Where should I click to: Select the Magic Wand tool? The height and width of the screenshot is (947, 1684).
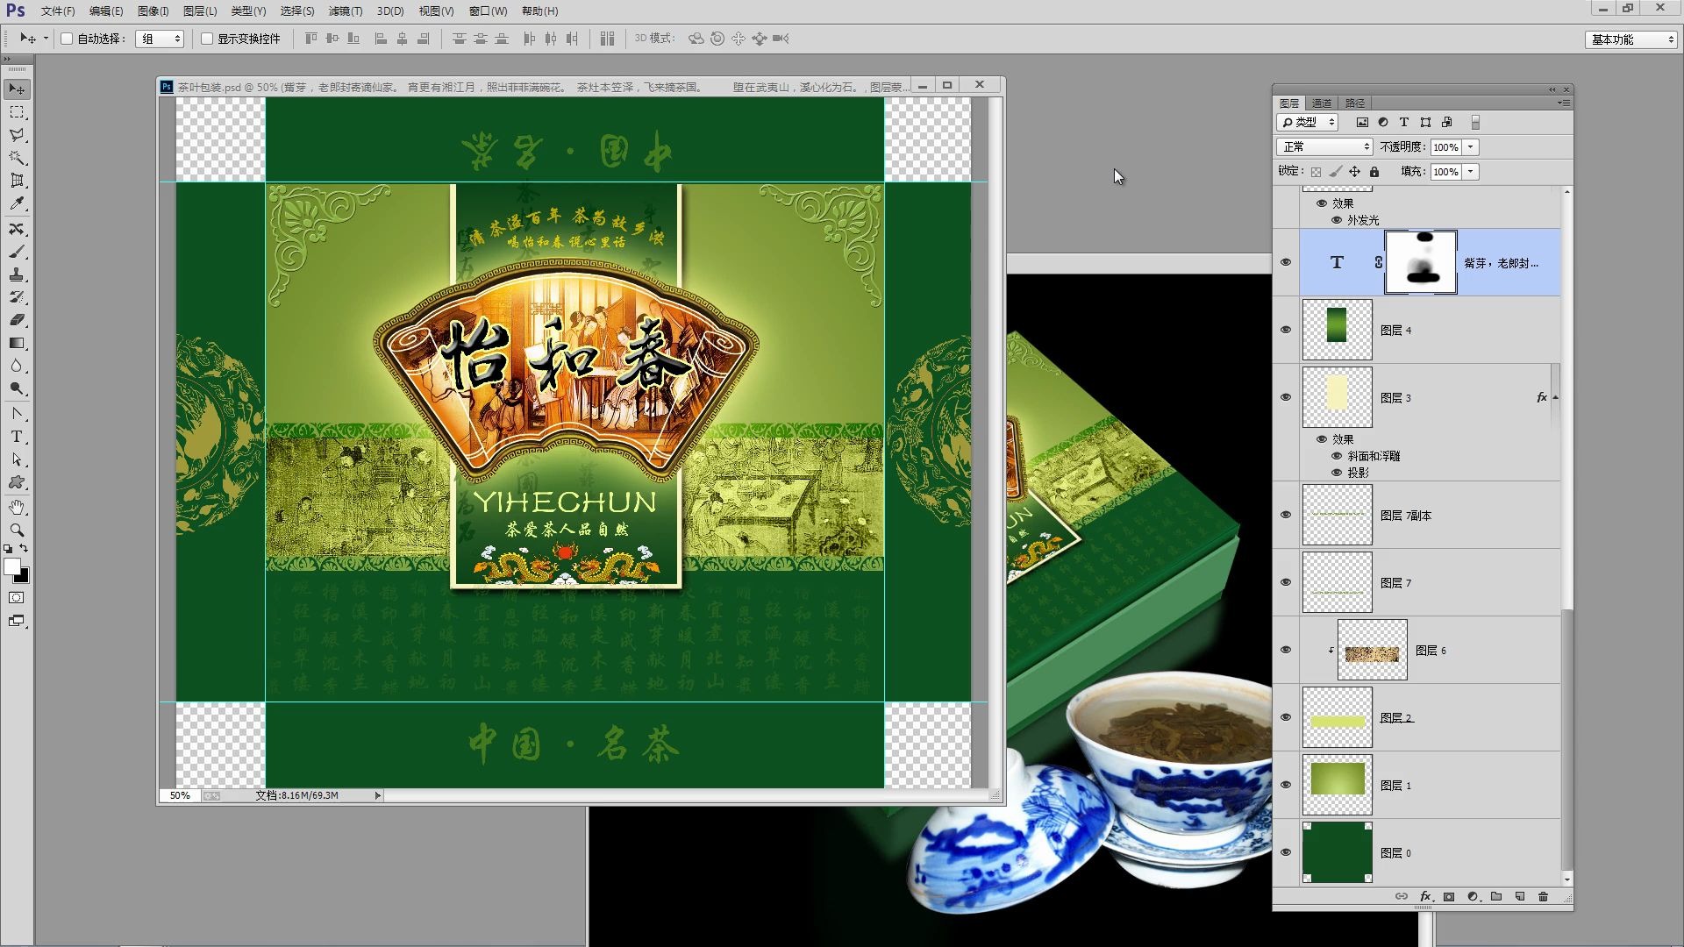click(17, 158)
